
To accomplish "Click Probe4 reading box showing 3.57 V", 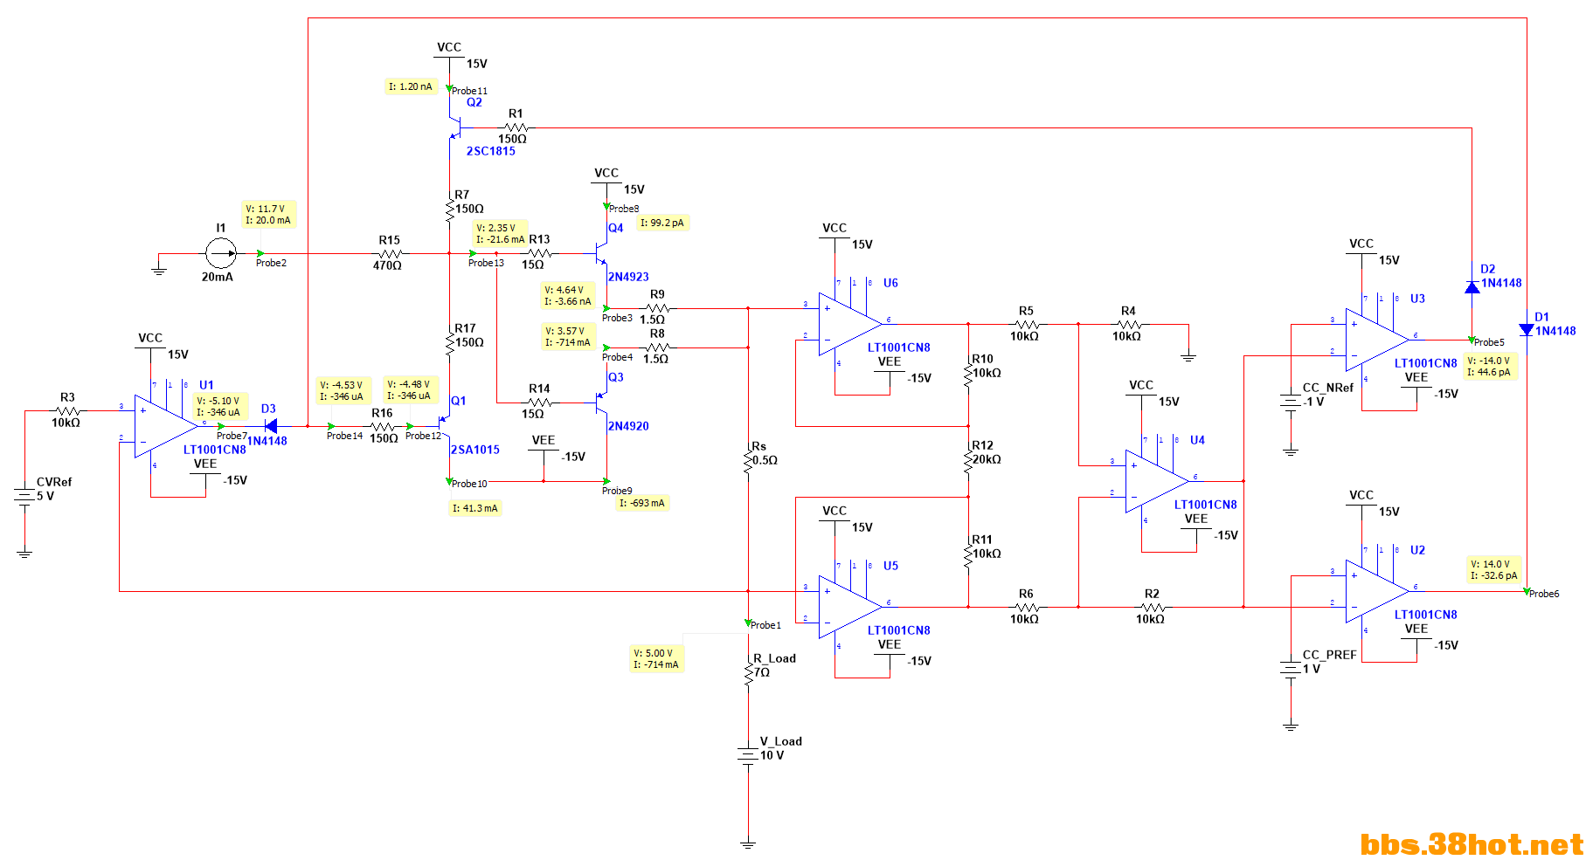I will 568,337.
